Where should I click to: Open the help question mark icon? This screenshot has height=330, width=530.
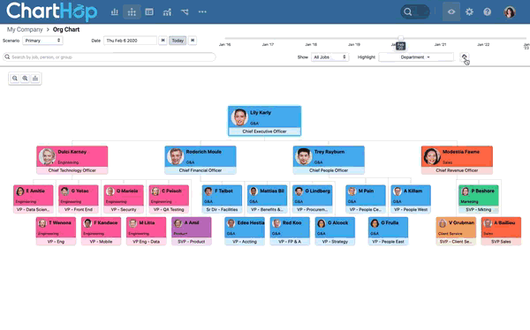coord(487,11)
